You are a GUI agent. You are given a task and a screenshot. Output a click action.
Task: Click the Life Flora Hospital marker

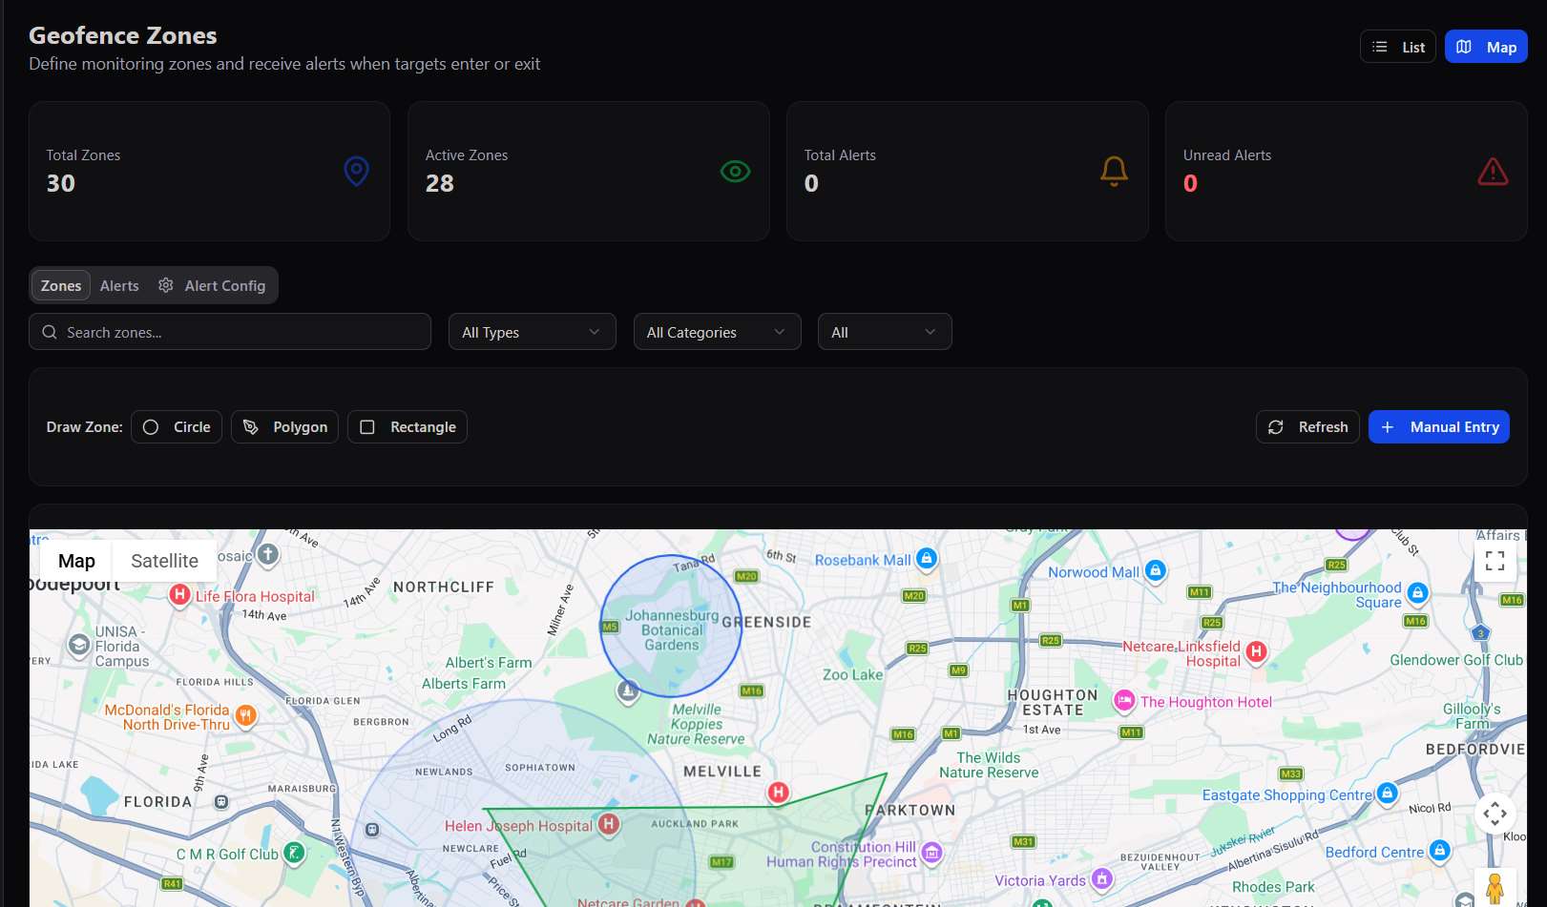(x=179, y=595)
